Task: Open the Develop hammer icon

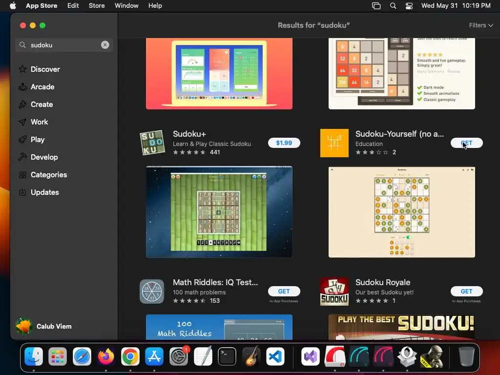Action: [22, 157]
